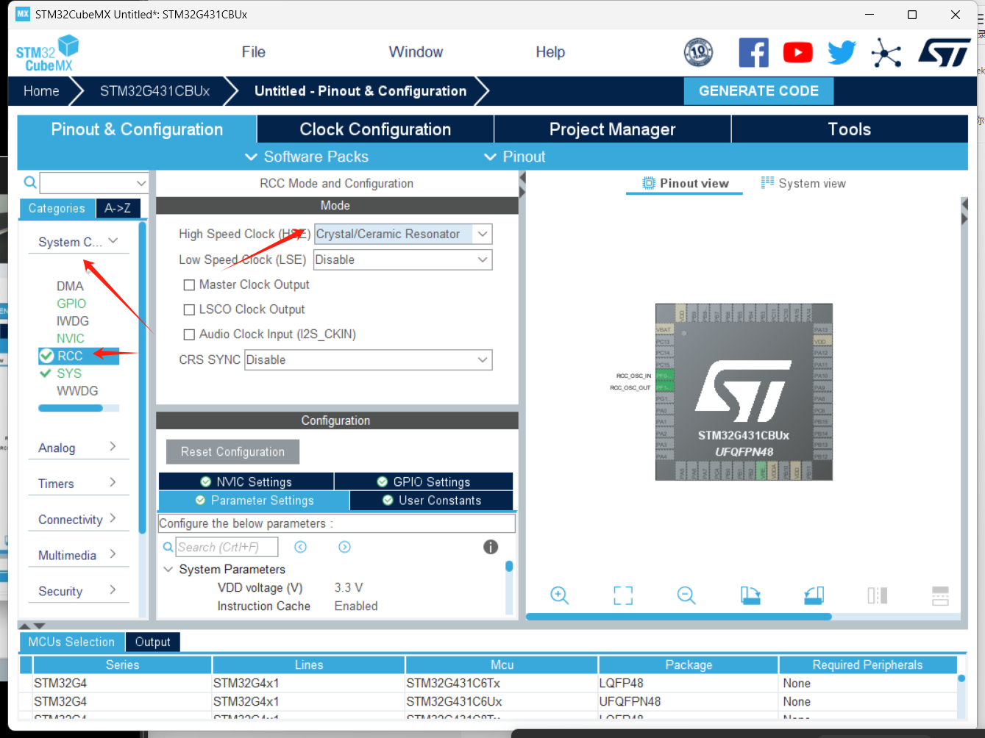Click the magnifier icon in category search
This screenshot has width=985, height=738.
30,182
